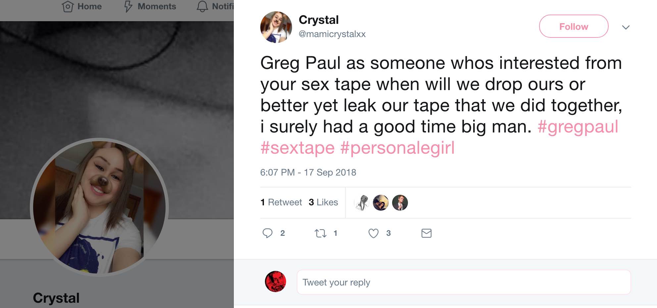Click the reply speech bubble icon

(267, 233)
